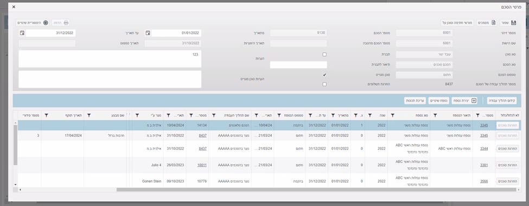Open filter on תיאור הנספח column

[435, 115]
